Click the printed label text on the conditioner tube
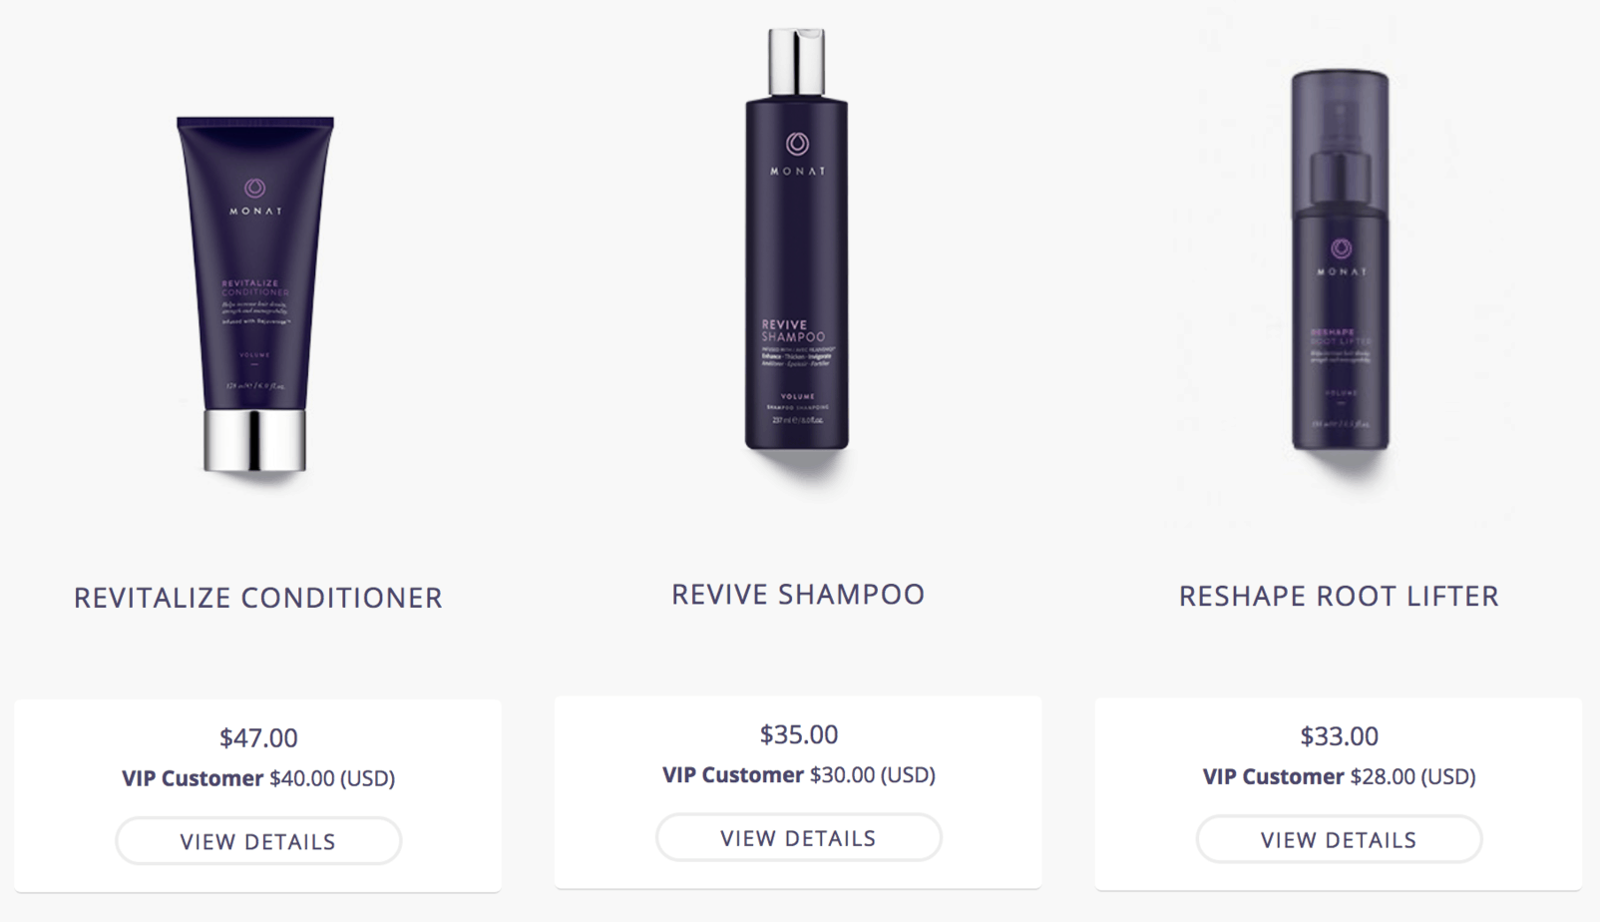This screenshot has height=922, width=1600. 255,301
